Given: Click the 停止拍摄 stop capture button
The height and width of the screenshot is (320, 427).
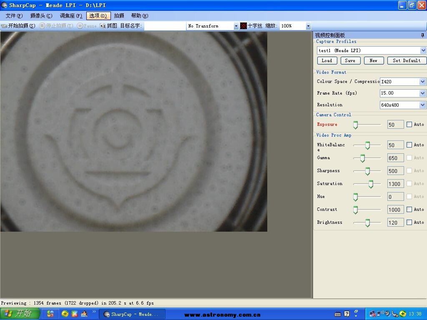Looking at the screenshot, I should 56,26.
